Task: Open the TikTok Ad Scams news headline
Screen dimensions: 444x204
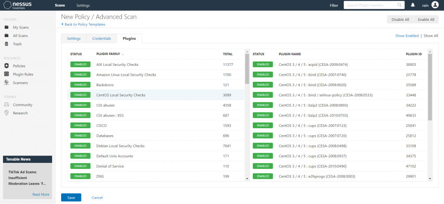Action: 26,178
